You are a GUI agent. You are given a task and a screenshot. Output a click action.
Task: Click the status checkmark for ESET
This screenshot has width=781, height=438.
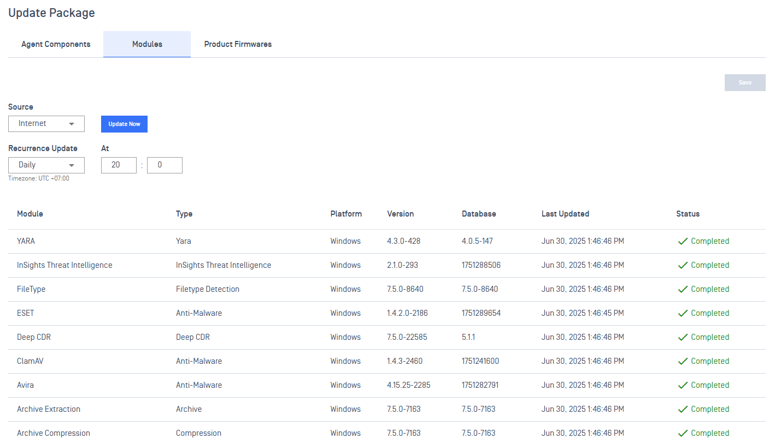(683, 314)
